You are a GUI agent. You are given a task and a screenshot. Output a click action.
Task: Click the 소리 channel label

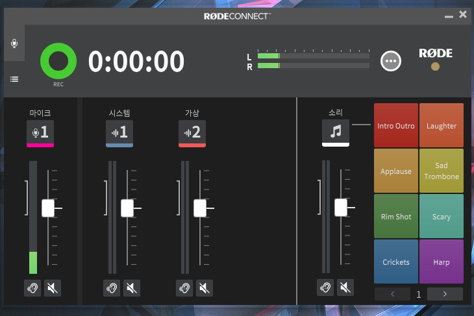(x=336, y=113)
